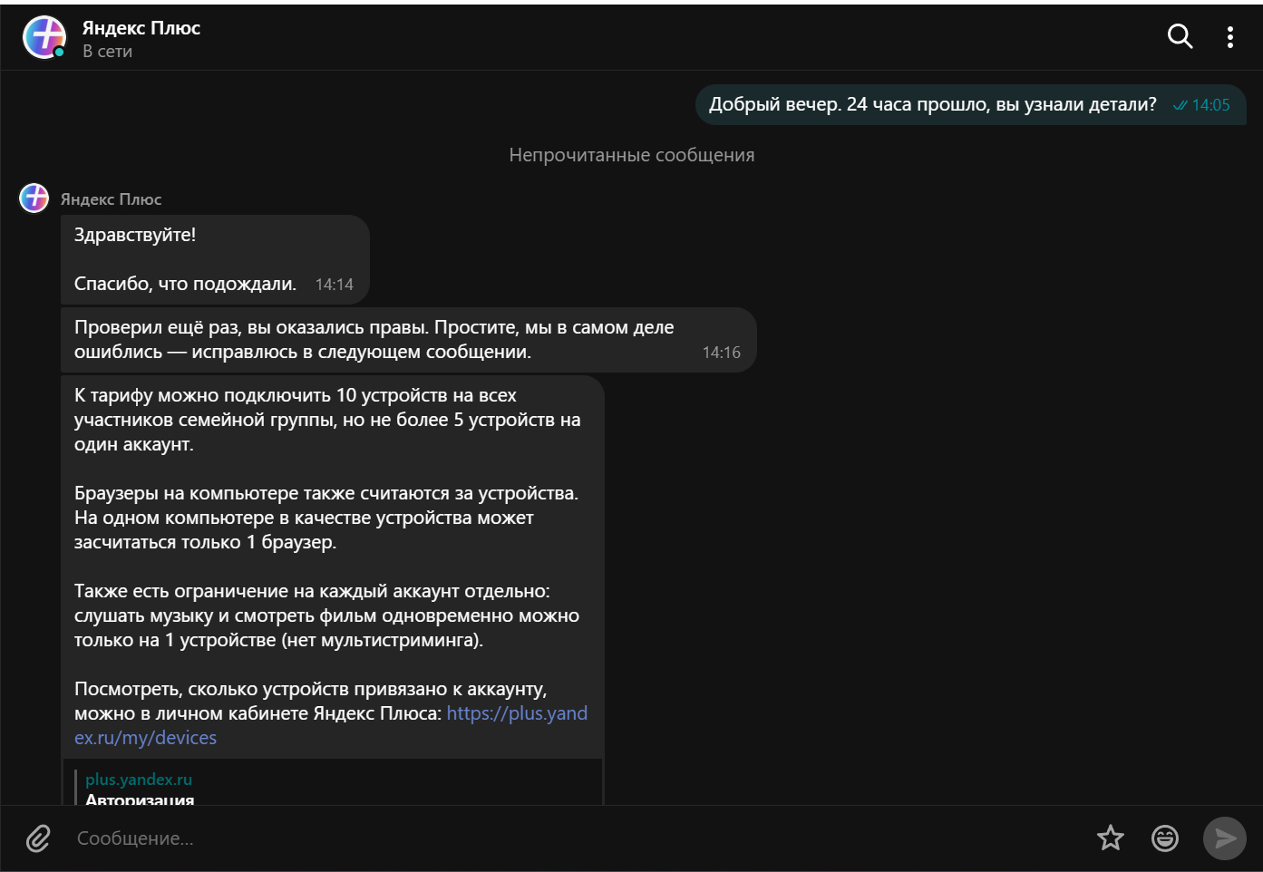This screenshot has height=872, width=1263.
Task: Click the 14:05 timestamp on outgoing message
Action: coord(1211,105)
